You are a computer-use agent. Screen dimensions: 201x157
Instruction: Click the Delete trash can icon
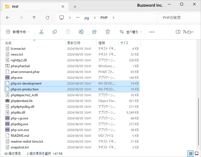[108, 32]
